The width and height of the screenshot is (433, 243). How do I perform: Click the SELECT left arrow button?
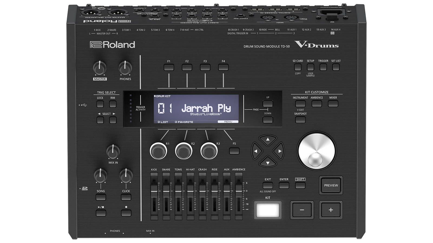(100, 120)
